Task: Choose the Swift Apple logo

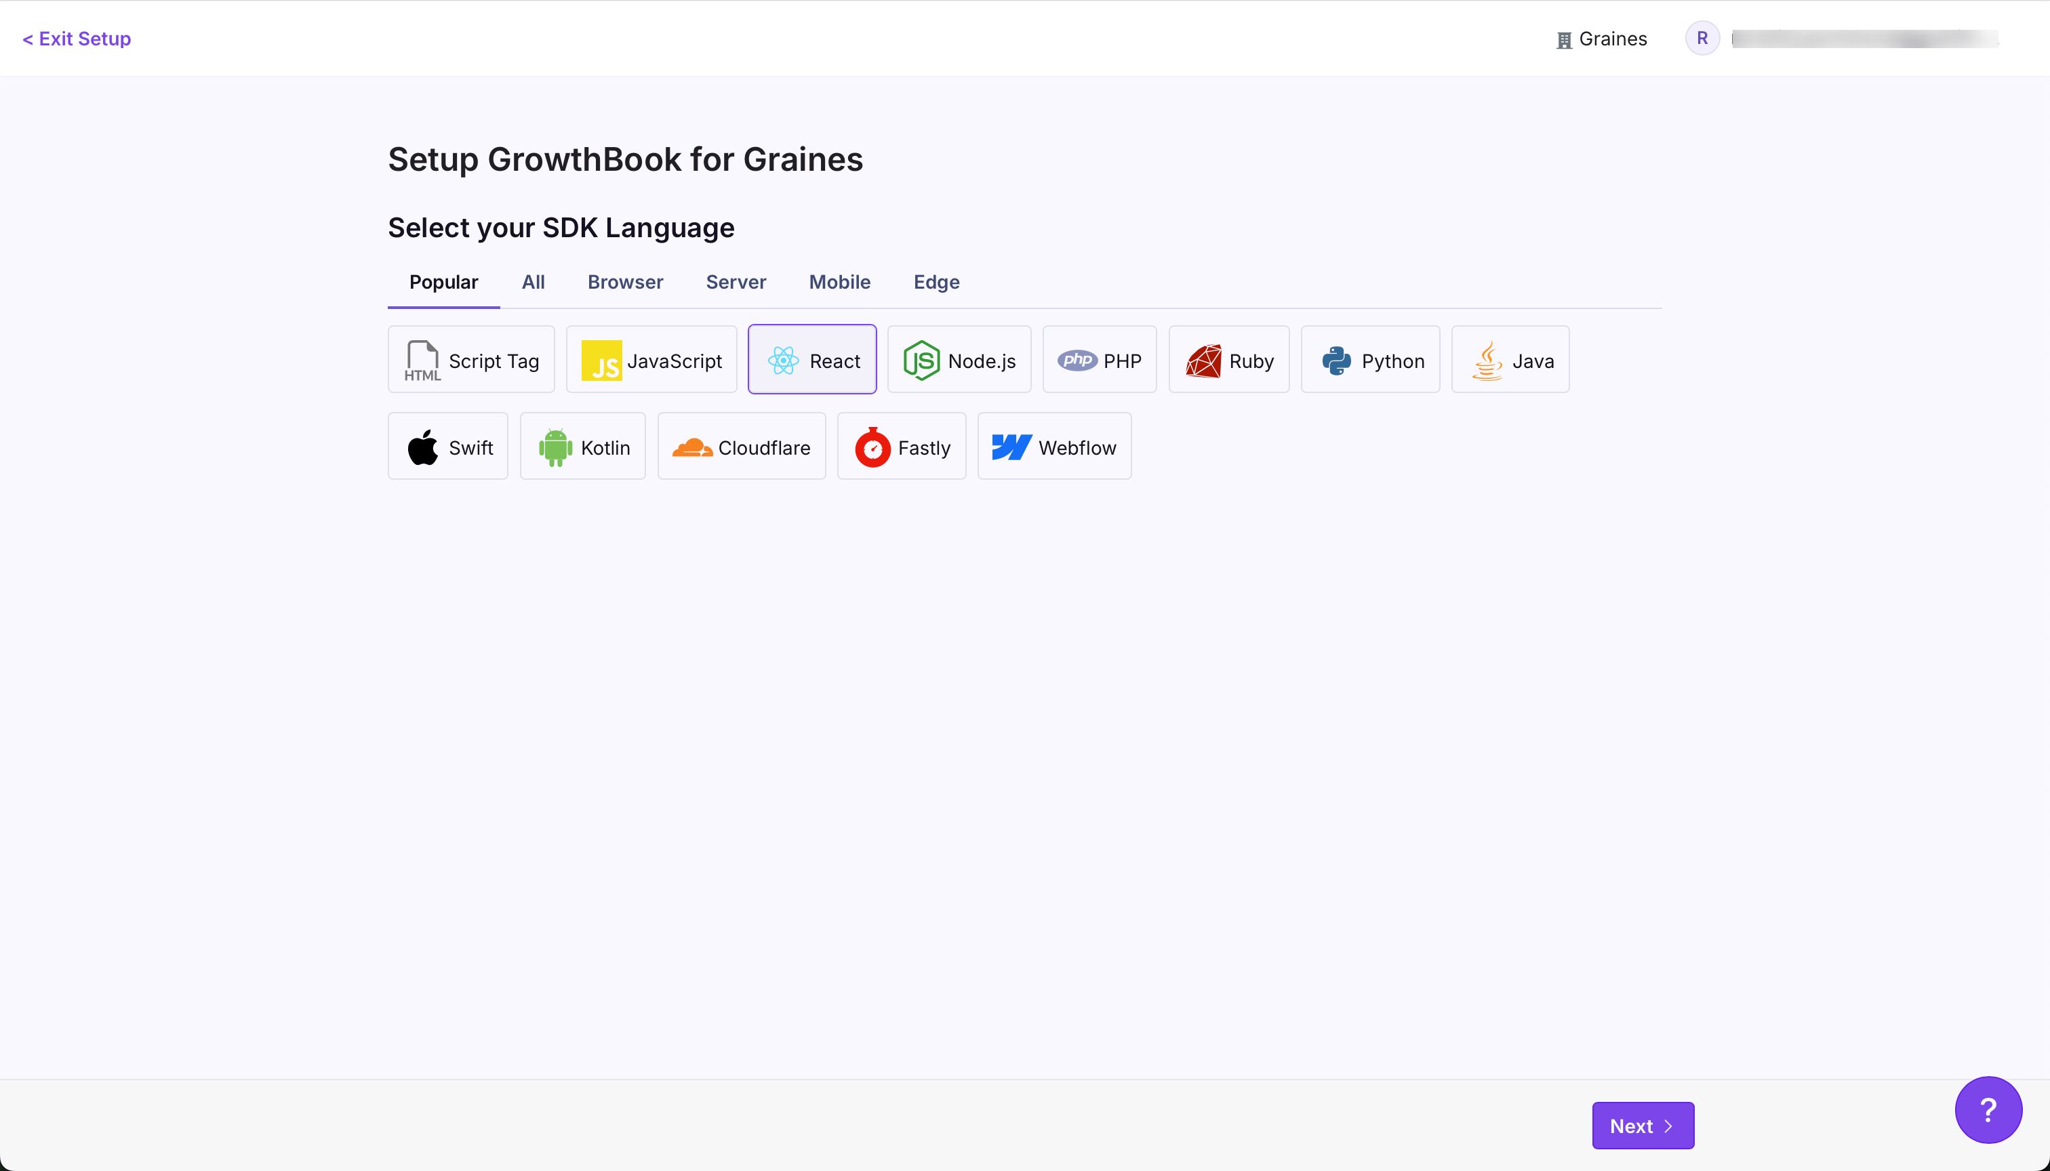Action: pos(422,447)
